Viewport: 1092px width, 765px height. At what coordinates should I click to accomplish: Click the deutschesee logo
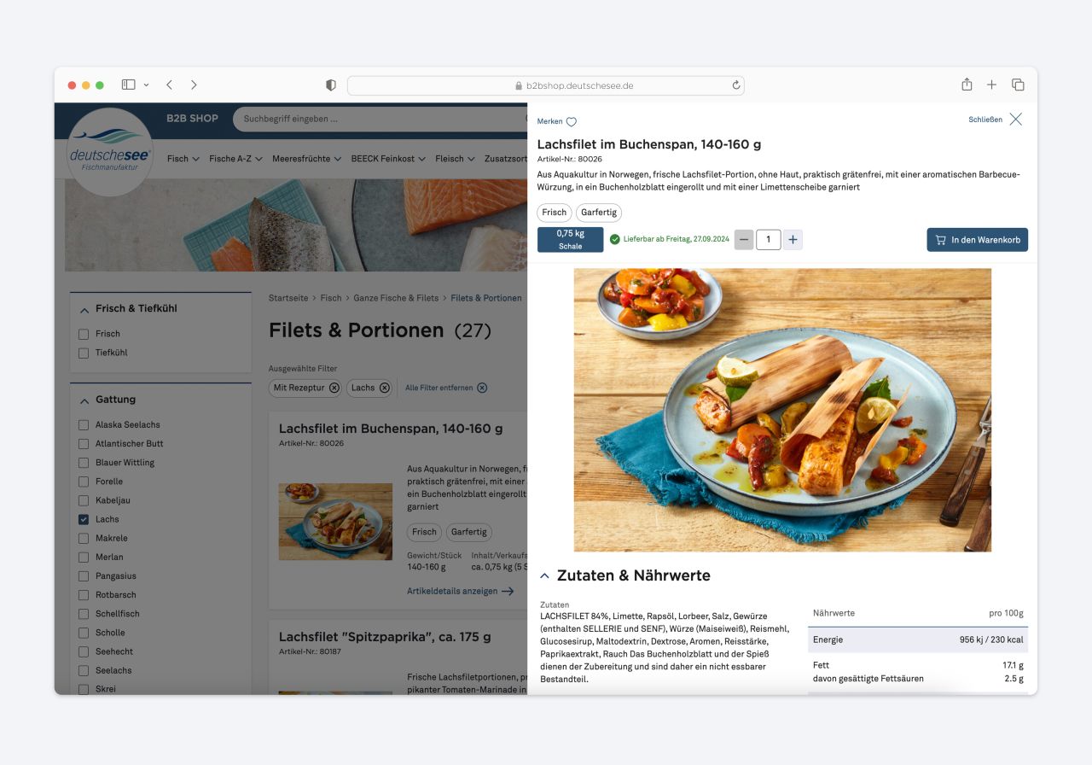109,152
